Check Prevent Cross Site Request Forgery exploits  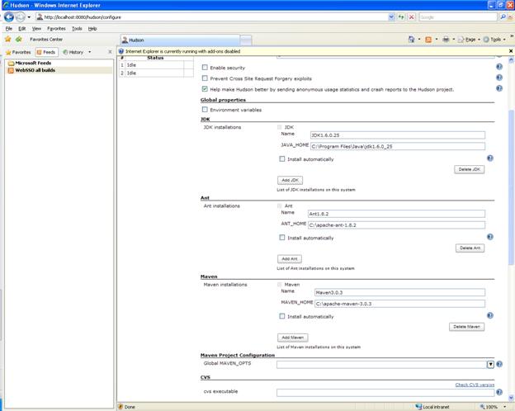point(205,78)
